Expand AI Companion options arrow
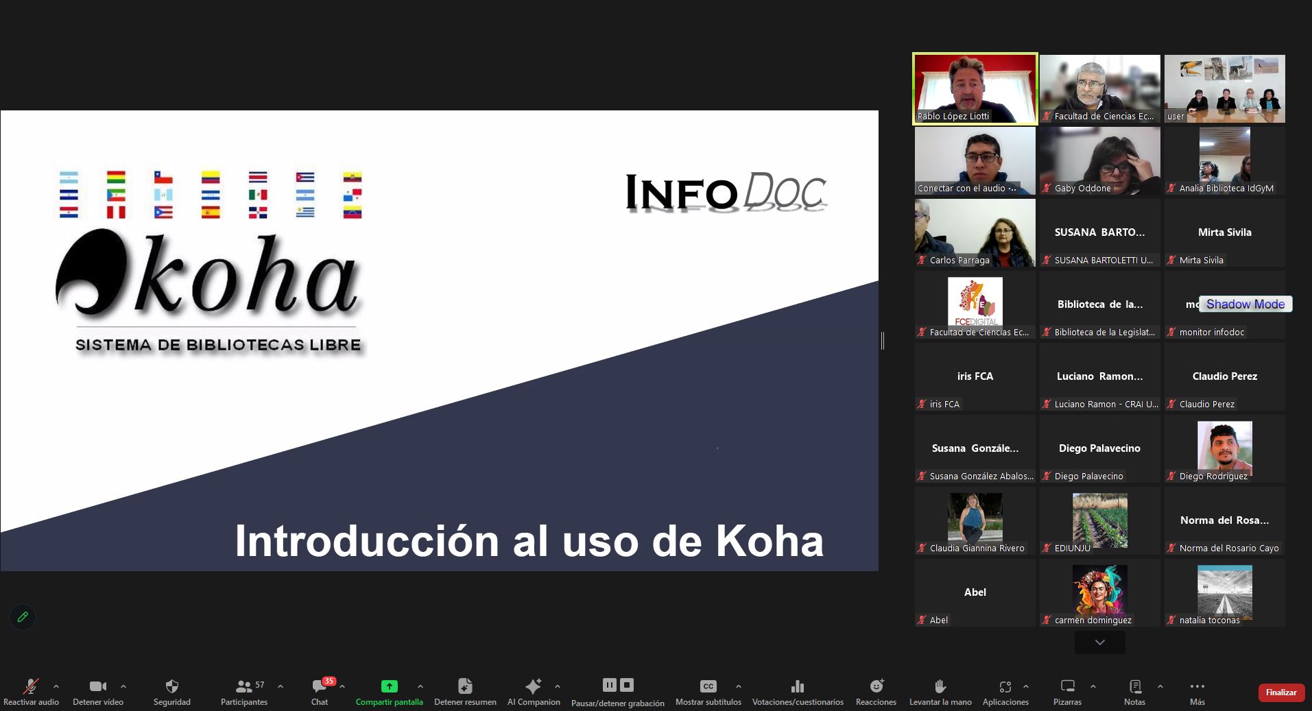This screenshot has width=1312, height=711. tap(558, 686)
